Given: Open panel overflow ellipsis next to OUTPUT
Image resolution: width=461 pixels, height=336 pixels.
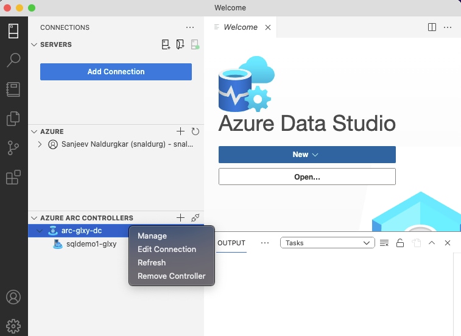Looking at the screenshot, I should click(265, 243).
